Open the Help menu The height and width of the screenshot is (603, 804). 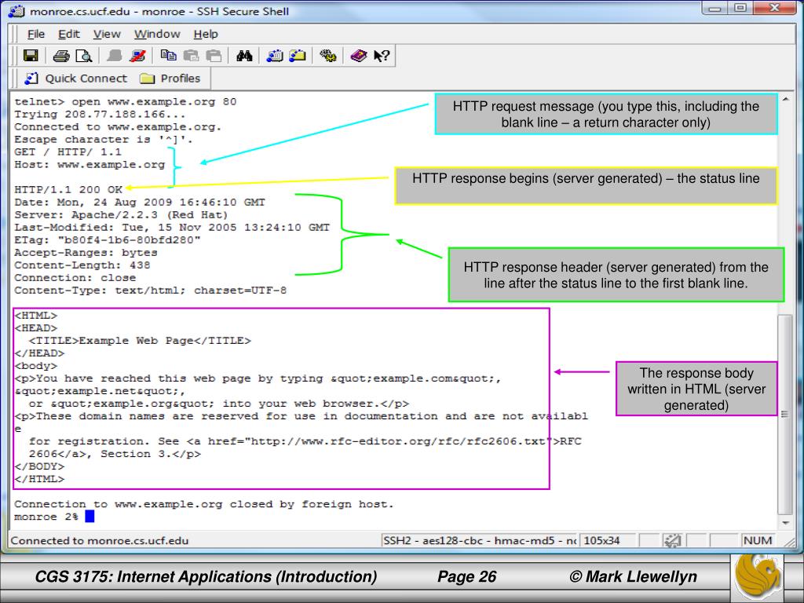coord(206,35)
